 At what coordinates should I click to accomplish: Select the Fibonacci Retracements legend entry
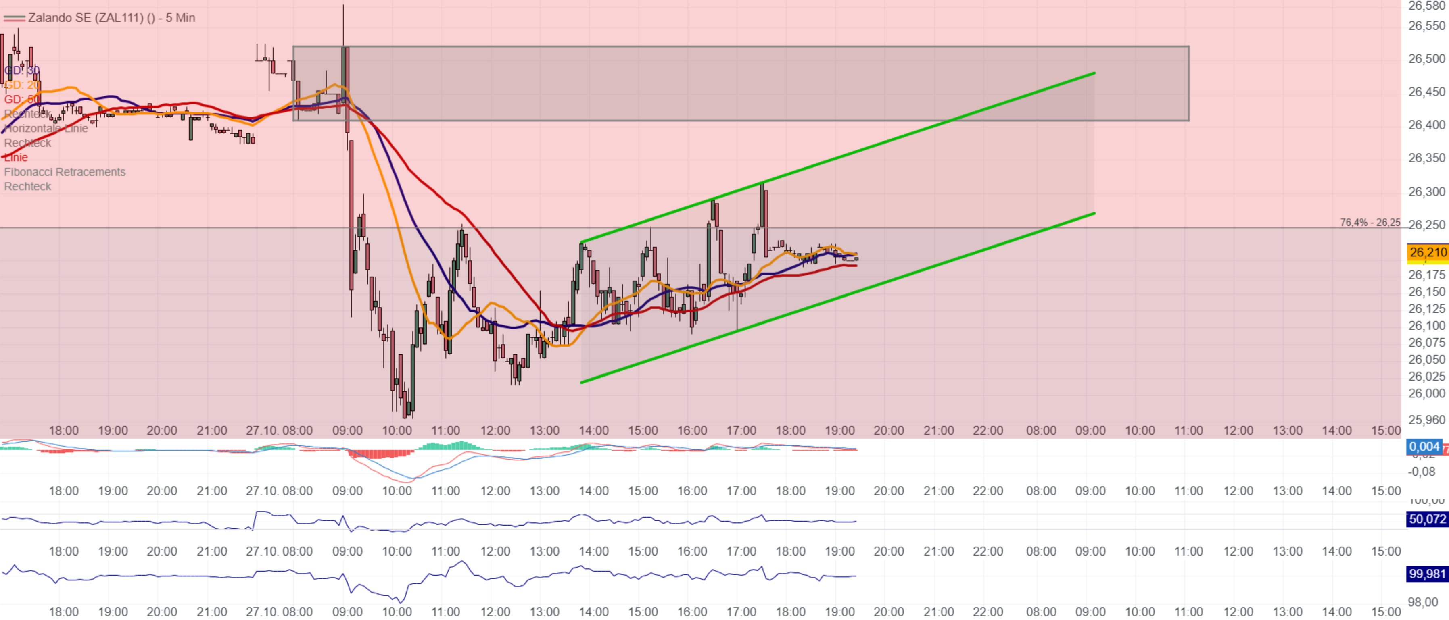[65, 172]
